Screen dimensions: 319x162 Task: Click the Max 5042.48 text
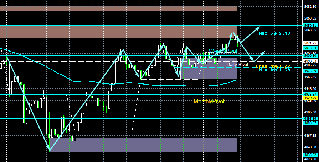coord(274,33)
